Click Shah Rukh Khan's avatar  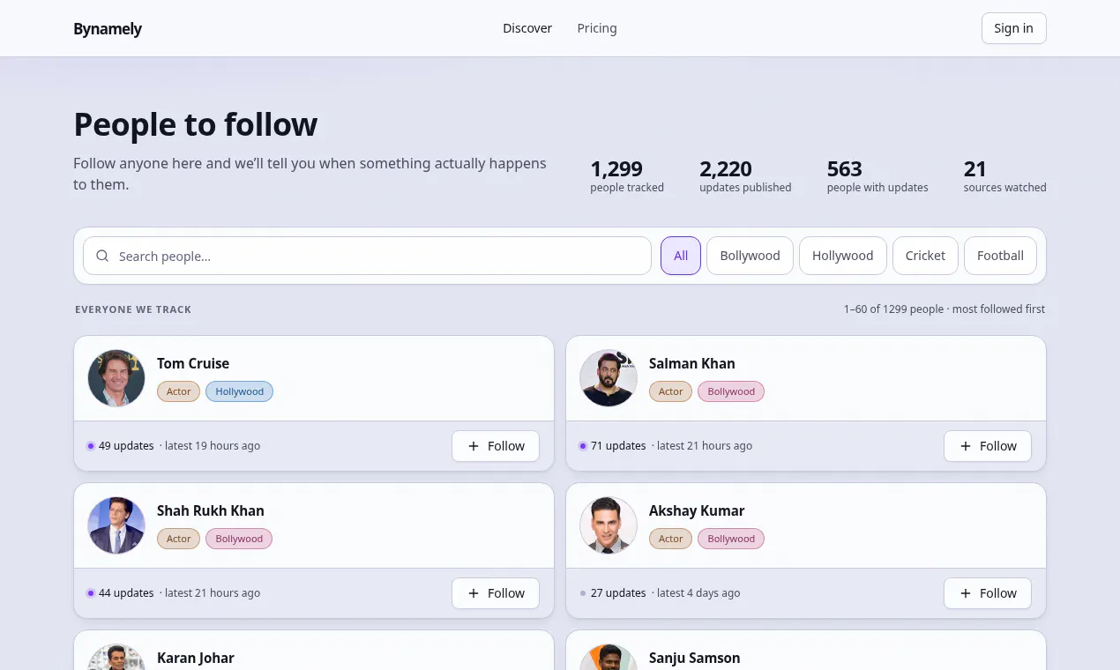[116, 525]
